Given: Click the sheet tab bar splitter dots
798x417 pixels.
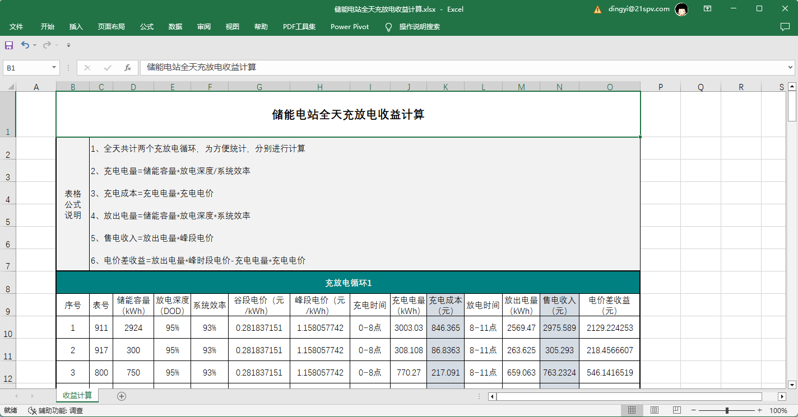Looking at the screenshot, I should coord(479,396).
